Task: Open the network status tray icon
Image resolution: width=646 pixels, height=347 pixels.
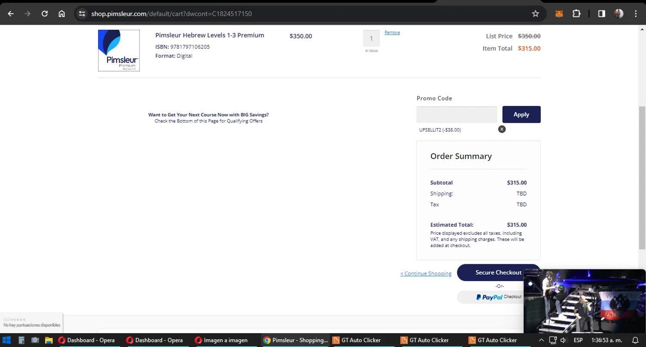Action: click(x=553, y=340)
